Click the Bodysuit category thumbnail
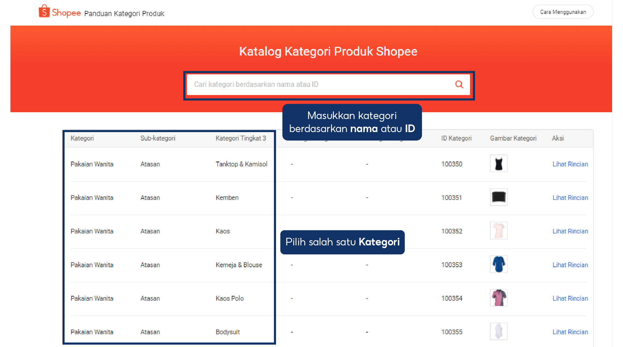This screenshot has width=623, height=347. (x=498, y=331)
